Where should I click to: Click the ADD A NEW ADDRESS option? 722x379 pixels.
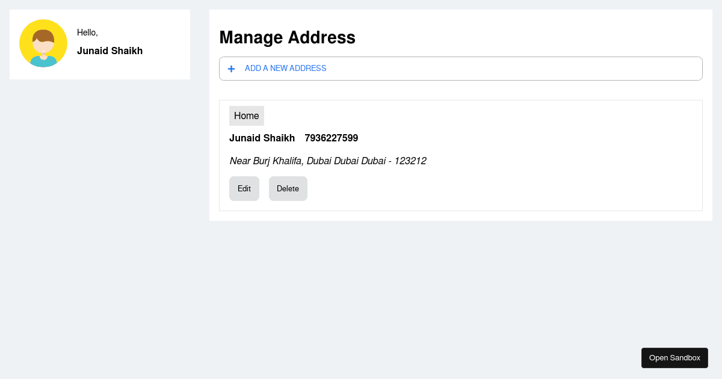pos(285,68)
